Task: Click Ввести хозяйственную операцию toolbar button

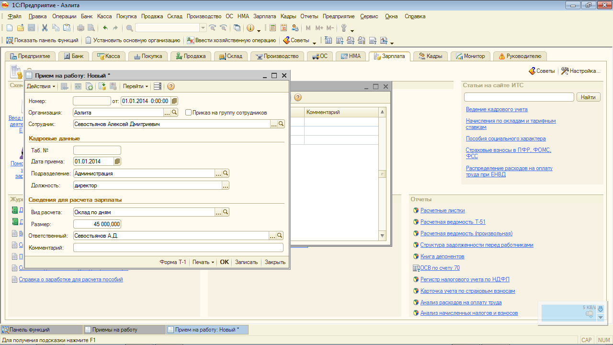Action: (232, 40)
